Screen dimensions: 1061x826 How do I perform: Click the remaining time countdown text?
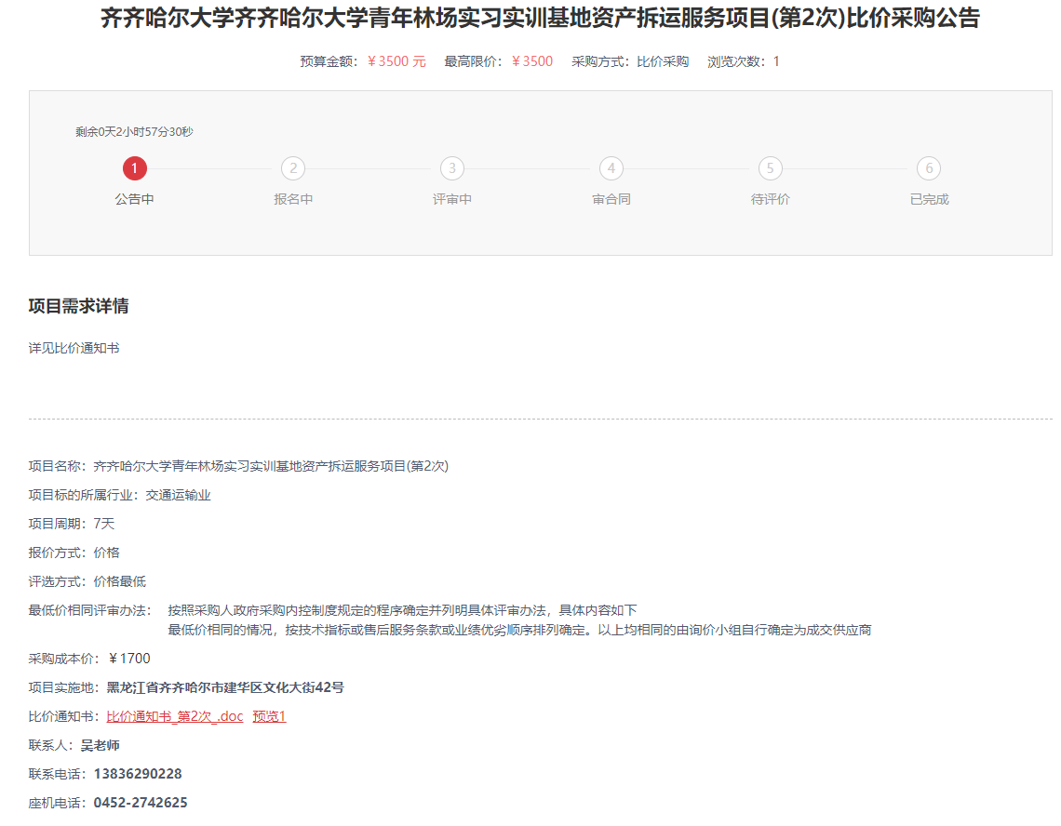134,132
